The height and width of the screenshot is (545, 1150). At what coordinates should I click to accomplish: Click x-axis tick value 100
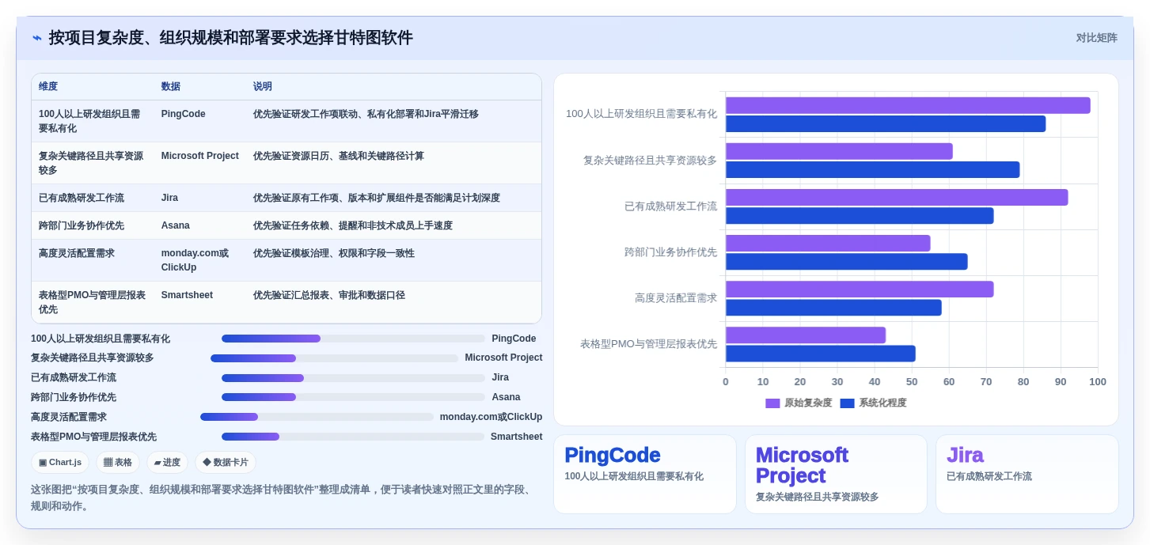pos(1098,382)
